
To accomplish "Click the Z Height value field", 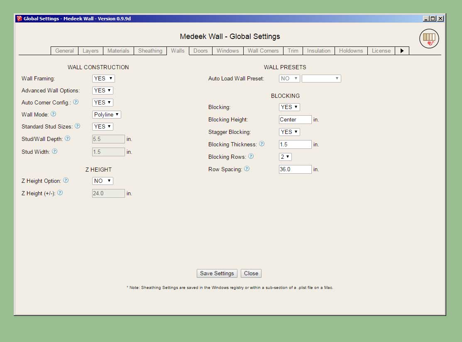I will point(108,193).
